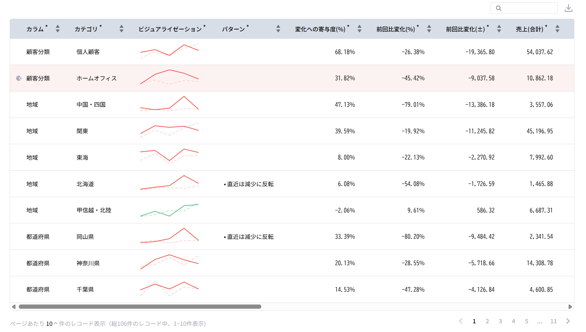Go to previous page with left chevron
The height and width of the screenshot is (332, 586).
[461, 321]
